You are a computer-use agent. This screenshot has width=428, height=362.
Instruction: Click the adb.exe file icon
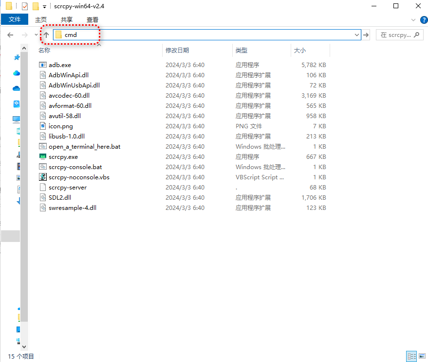click(43, 65)
